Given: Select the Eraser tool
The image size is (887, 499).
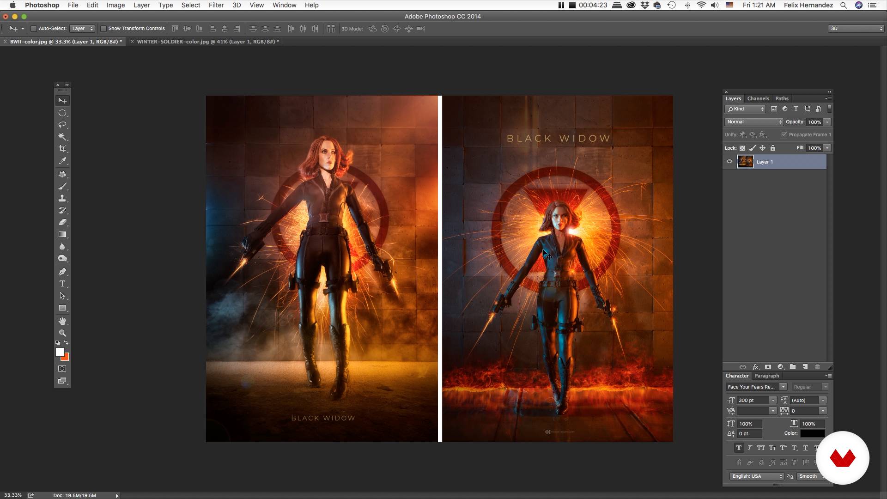Looking at the screenshot, I should [62, 222].
